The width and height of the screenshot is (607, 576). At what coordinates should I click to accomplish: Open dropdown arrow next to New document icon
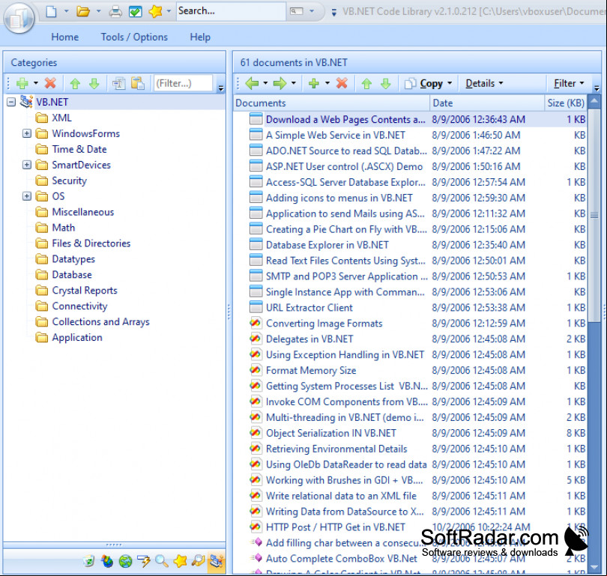point(66,11)
